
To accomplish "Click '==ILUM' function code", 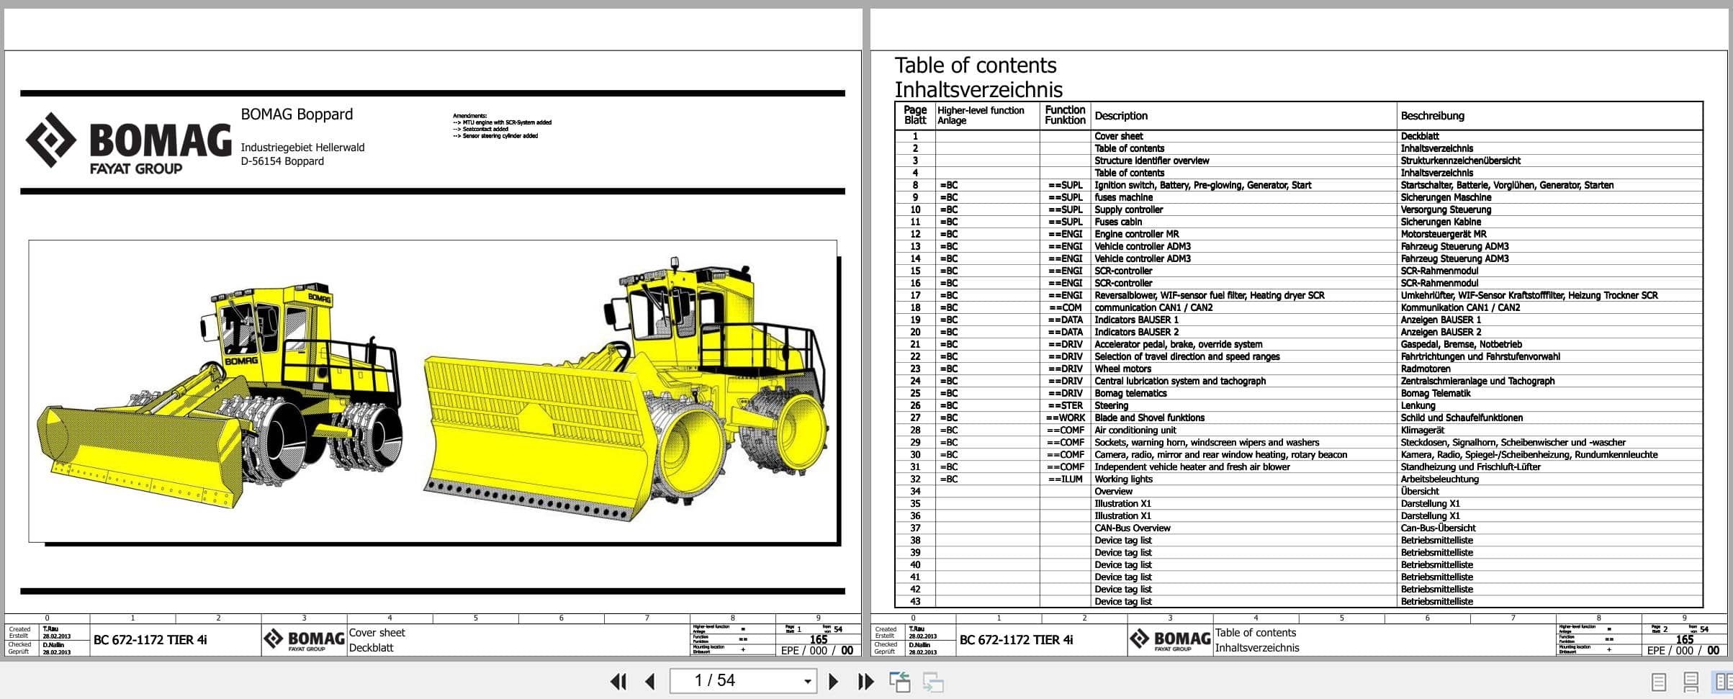I will 1065,479.
